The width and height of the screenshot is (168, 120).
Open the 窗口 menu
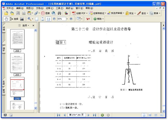(x=79, y=8)
